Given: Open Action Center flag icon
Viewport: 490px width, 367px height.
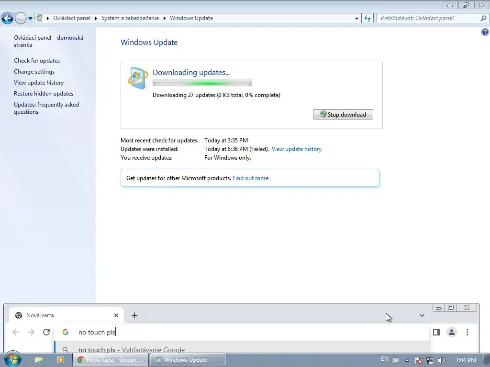Looking at the screenshot, I should pos(419,360).
